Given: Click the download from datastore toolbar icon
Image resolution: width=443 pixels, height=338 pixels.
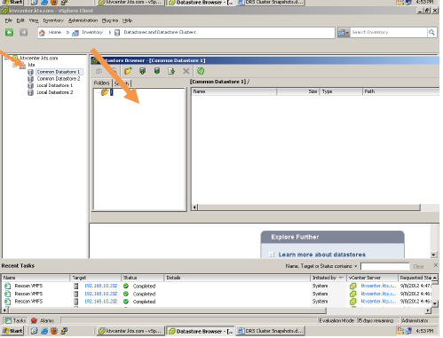Looking at the screenshot, I should [x=157, y=71].
